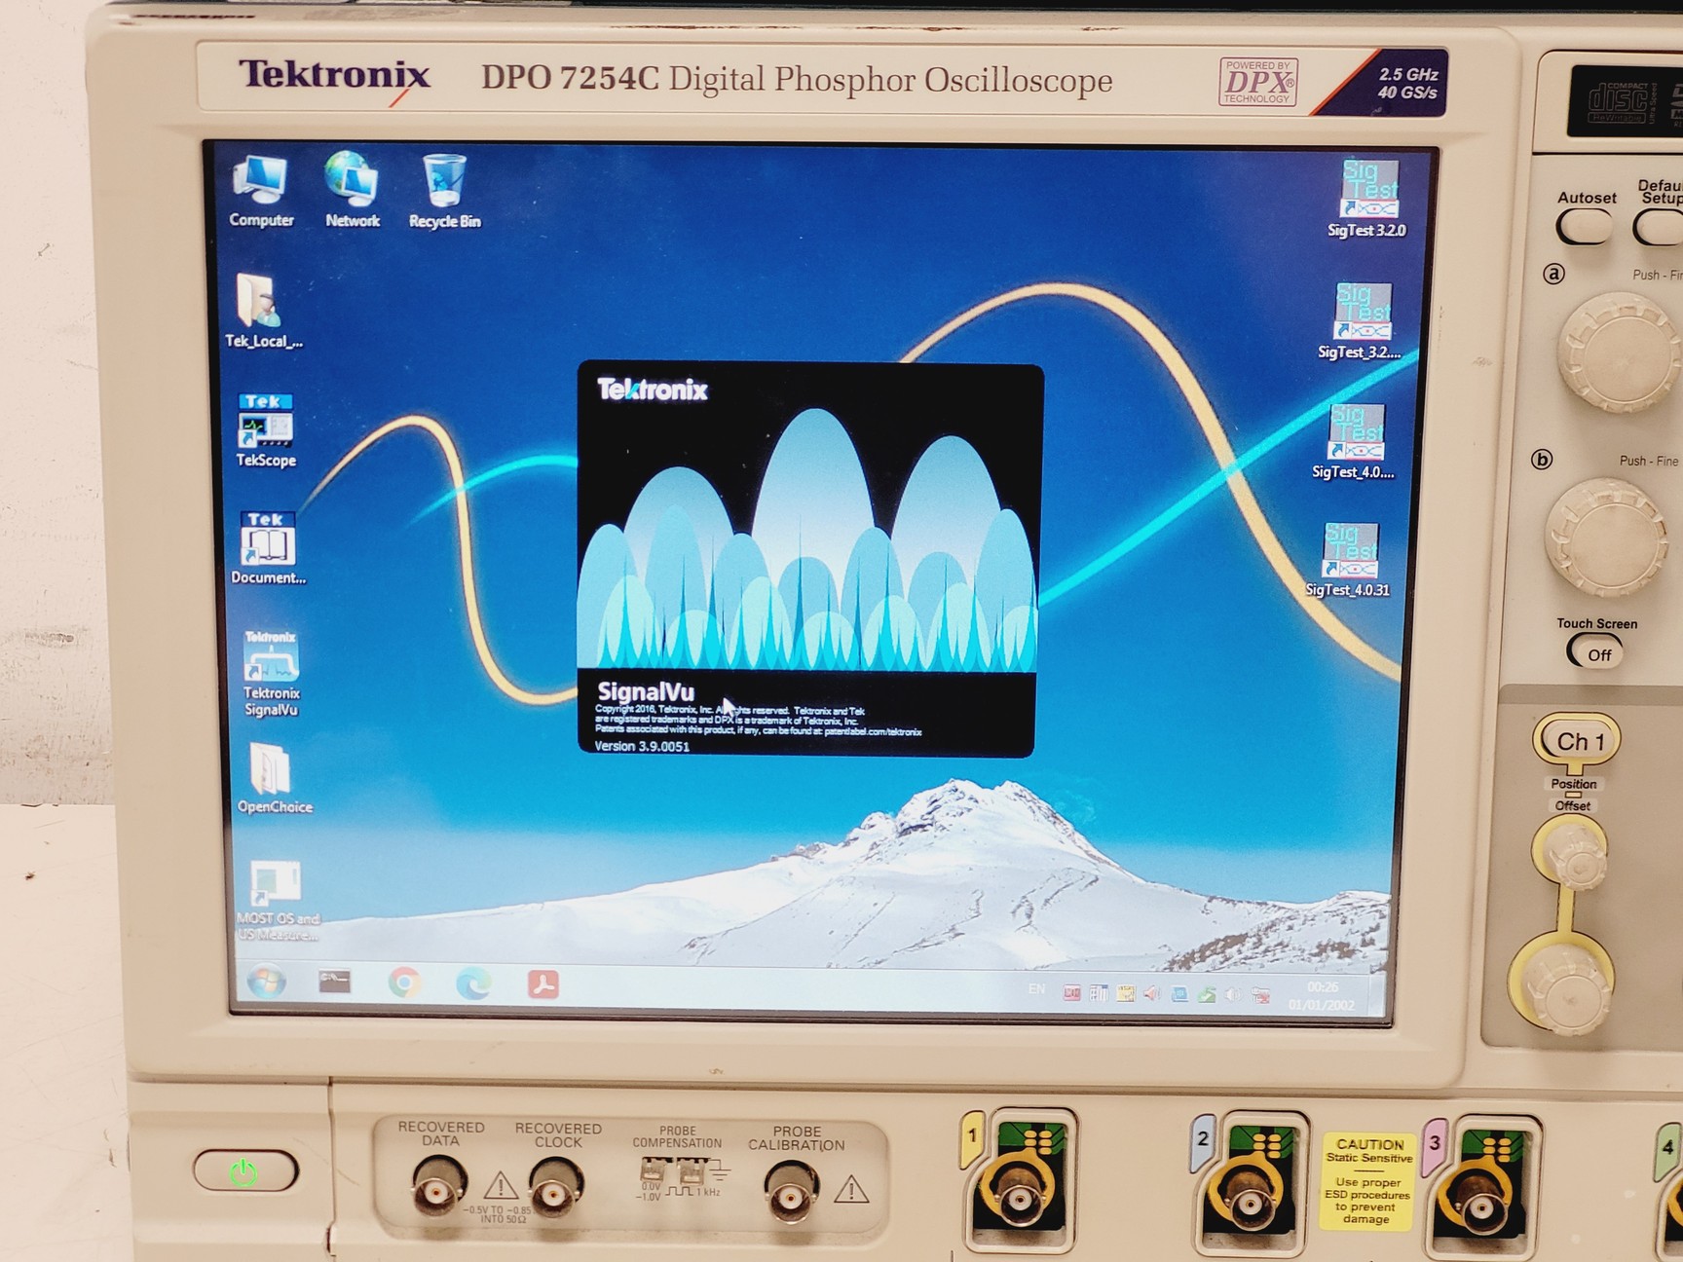Screen dimensions: 1683x1262
Task: Open the MOST OS and US Measure shortcut
Action: 277,901
